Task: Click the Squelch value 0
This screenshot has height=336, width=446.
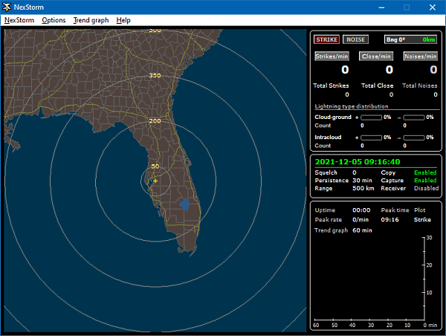Action: tap(355, 172)
